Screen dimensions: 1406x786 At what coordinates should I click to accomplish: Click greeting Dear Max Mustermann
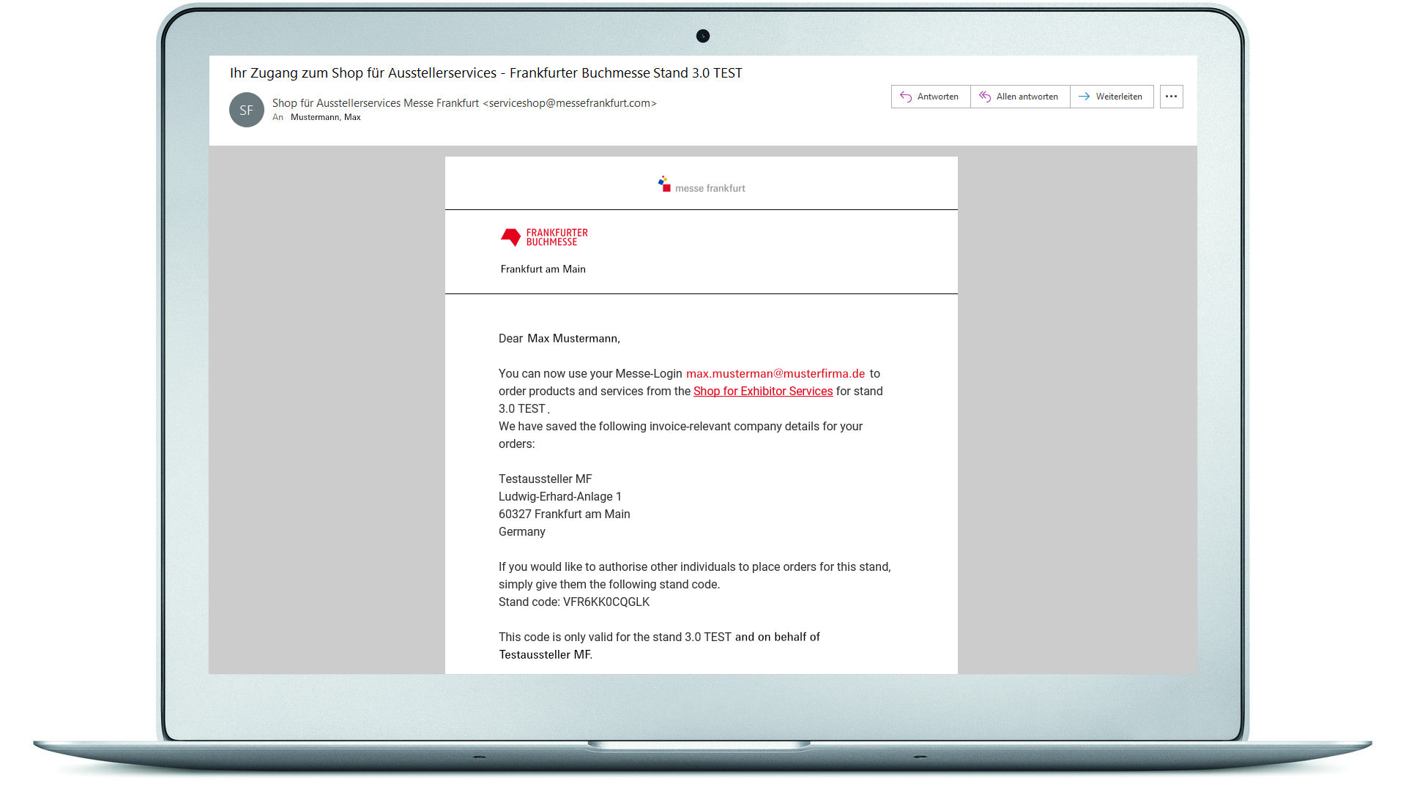(x=559, y=339)
